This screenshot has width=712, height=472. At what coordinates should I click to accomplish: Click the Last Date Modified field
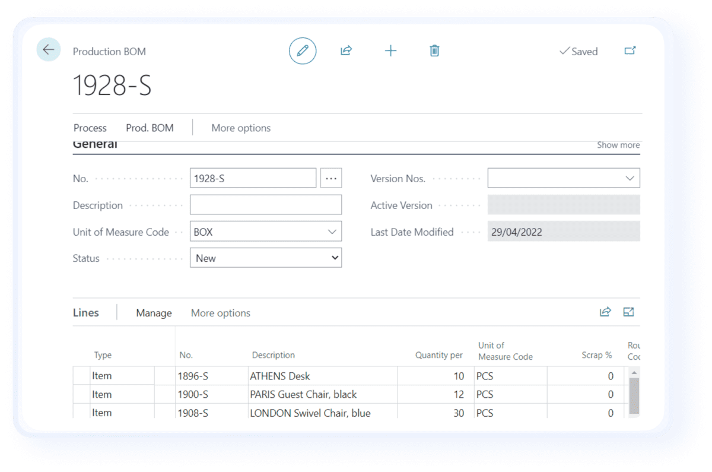[564, 232]
